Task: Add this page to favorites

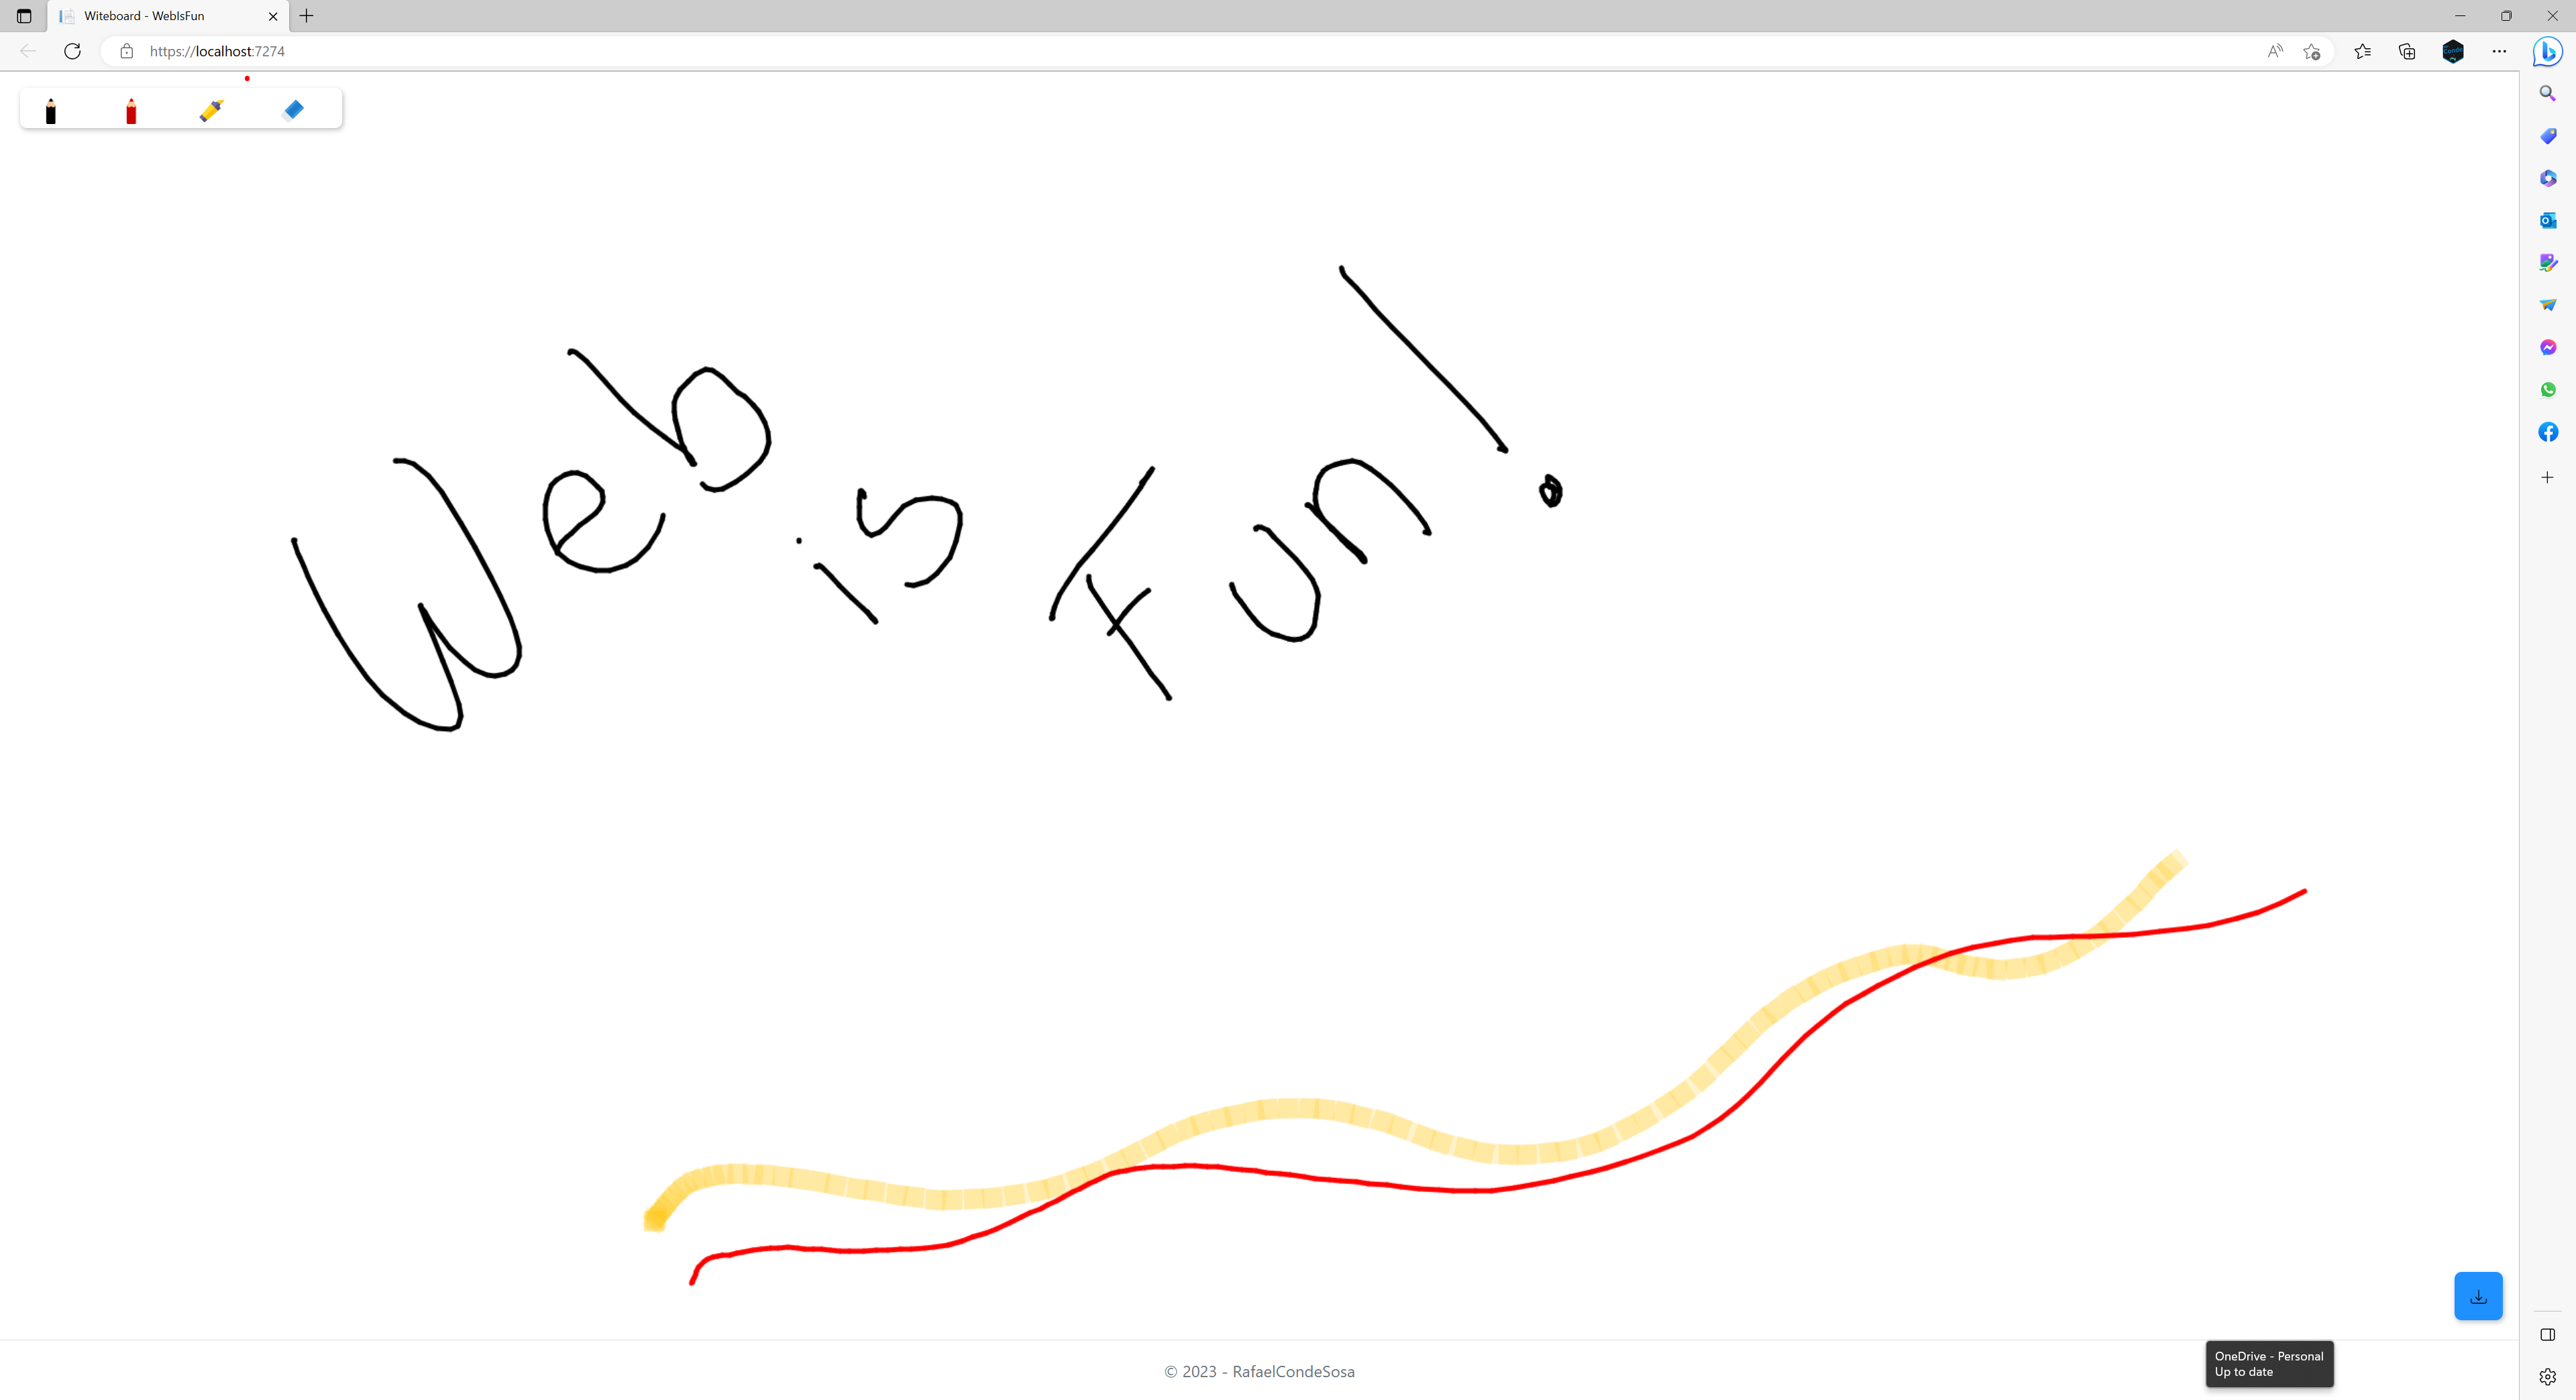Action: (2311, 51)
